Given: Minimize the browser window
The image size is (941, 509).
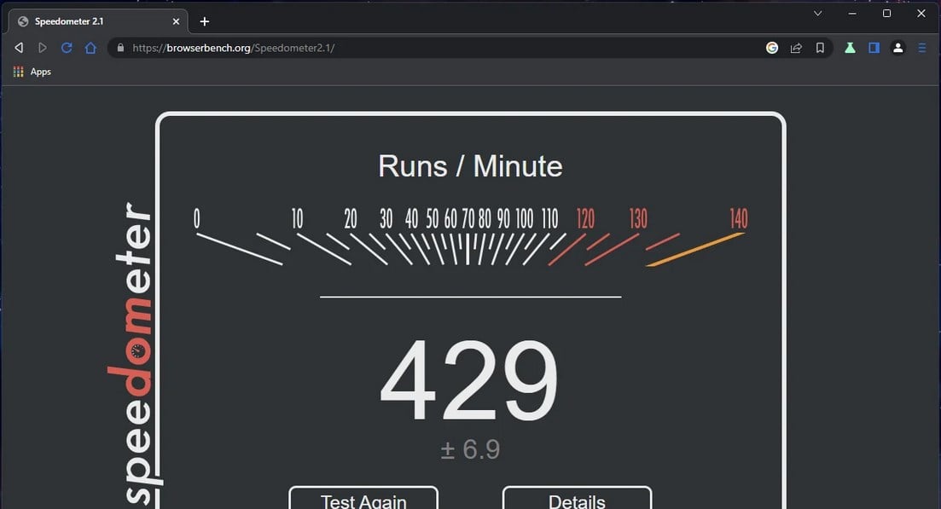Looking at the screenshot, I should pyautogui.click(x=852, y=13).
